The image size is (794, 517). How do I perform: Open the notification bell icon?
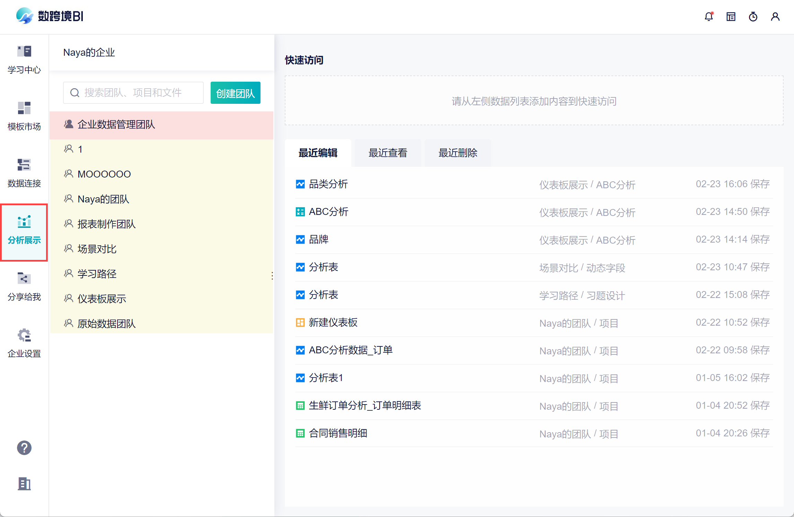coord(709,16)
